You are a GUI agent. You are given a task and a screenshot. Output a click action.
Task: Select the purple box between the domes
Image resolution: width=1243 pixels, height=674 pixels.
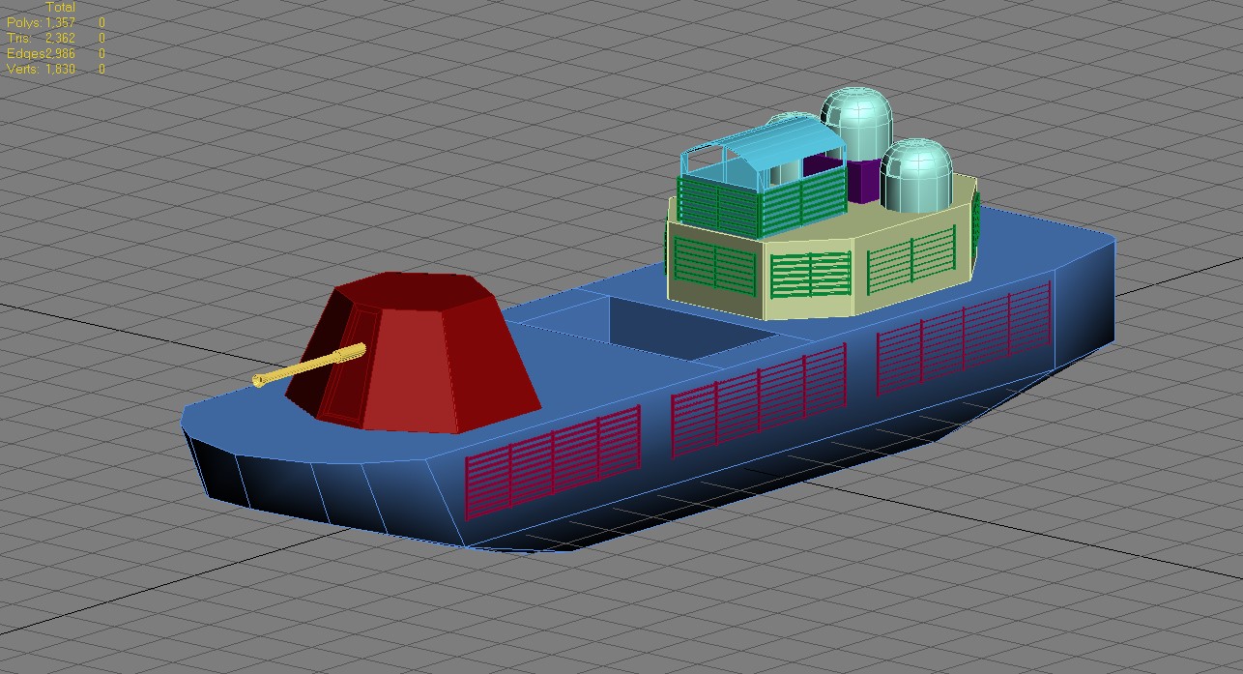(x=863, y=182)
